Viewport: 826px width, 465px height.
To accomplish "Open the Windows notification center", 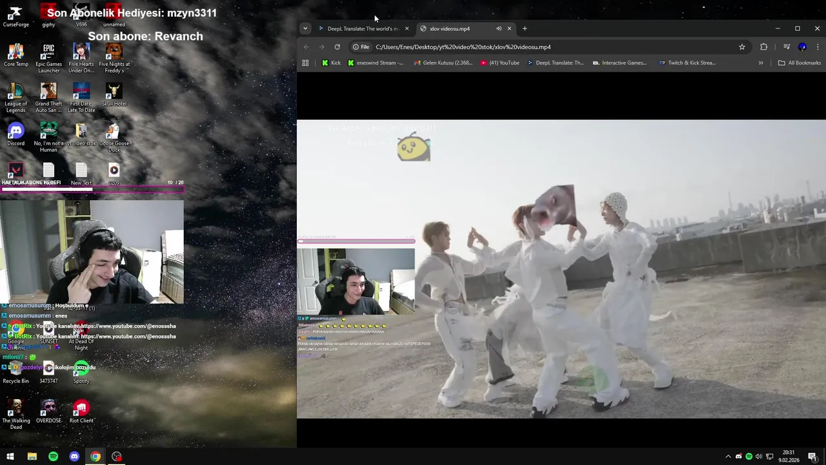I will click(812, 457).
